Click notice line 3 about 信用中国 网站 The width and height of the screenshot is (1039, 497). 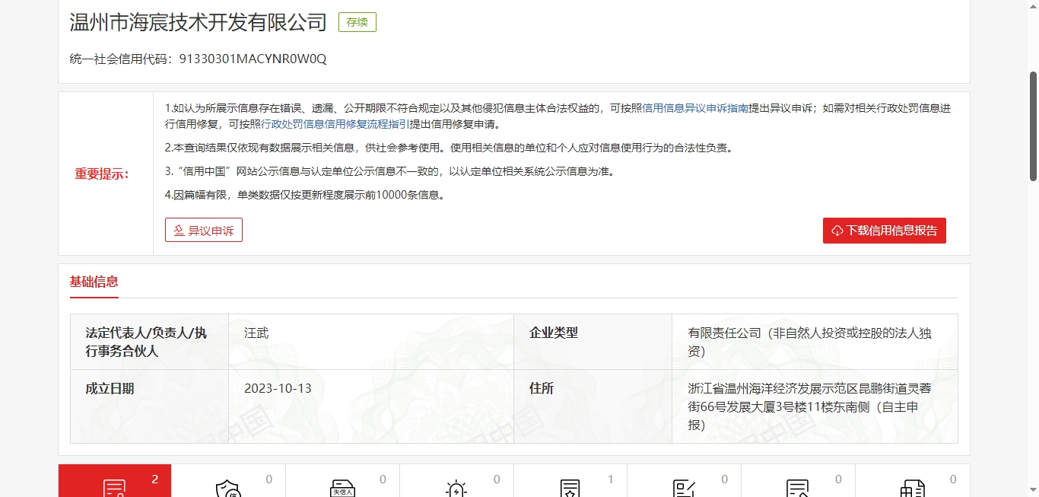389,171
